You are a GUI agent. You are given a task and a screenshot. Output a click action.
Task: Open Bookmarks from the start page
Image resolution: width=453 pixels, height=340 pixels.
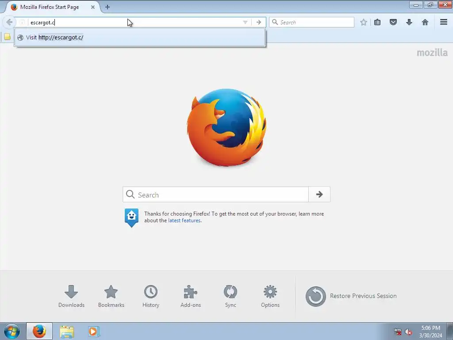111,296
